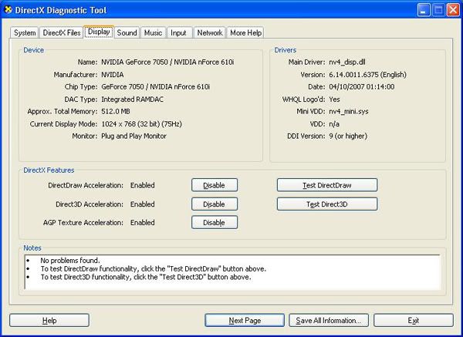Switch to the System tab
Image resolution: width=463 pixels, height=337 pixels.
pyautogui.click(x=25, y=32)
